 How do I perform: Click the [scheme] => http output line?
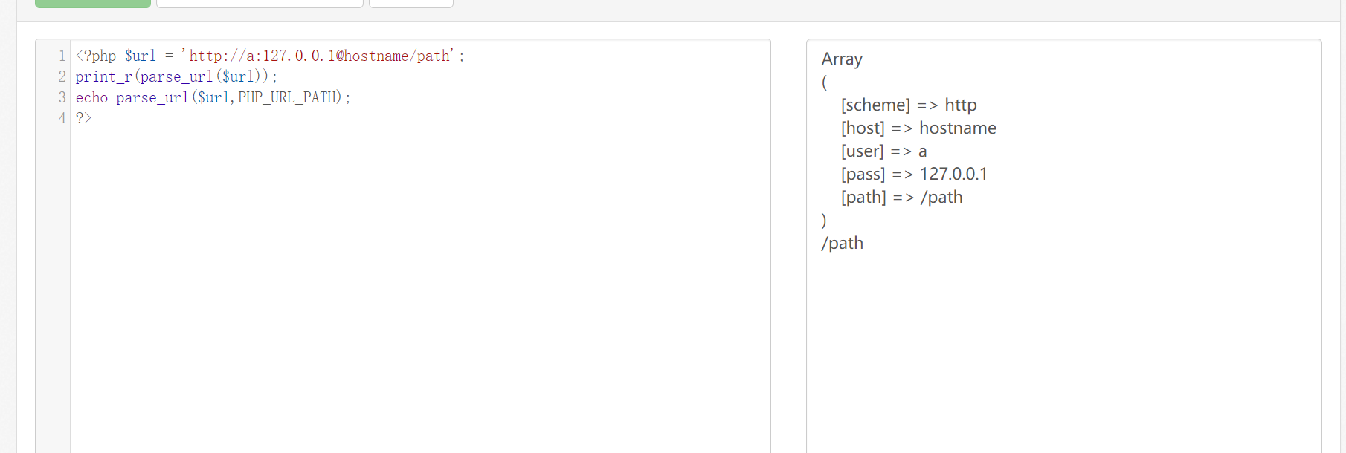pyautogui.click(x=908, y=105)
